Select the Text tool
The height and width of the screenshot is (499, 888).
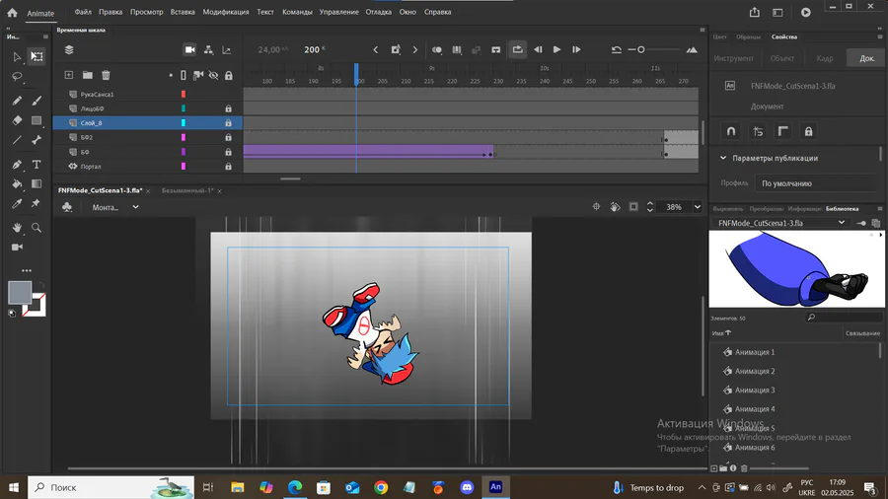click(37, 164)
